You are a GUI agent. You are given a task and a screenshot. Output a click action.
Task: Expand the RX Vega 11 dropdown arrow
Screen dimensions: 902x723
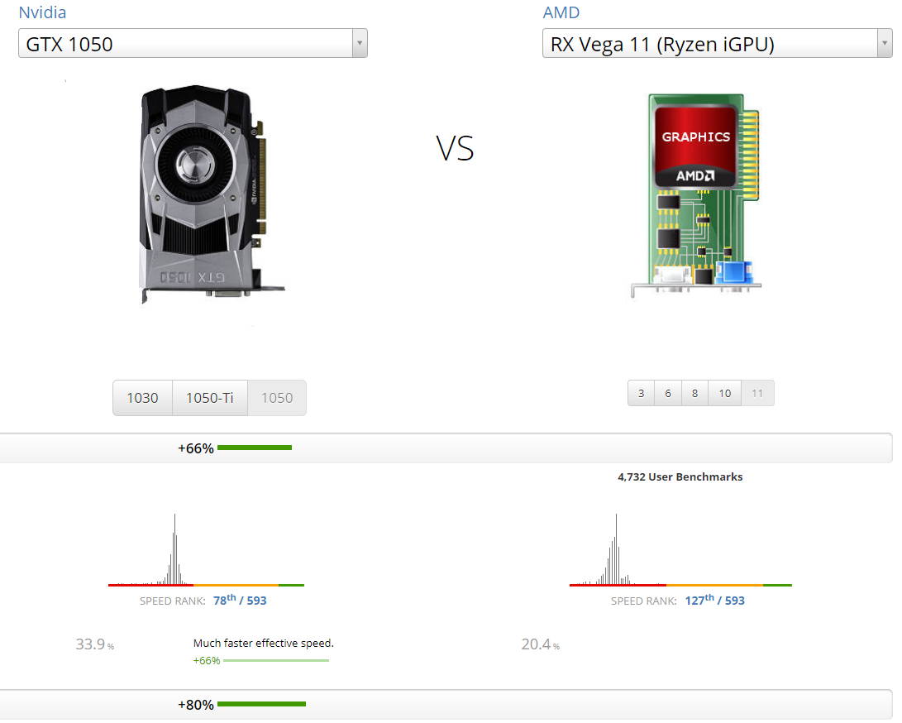pyautogui.click(x=885, y=43)
